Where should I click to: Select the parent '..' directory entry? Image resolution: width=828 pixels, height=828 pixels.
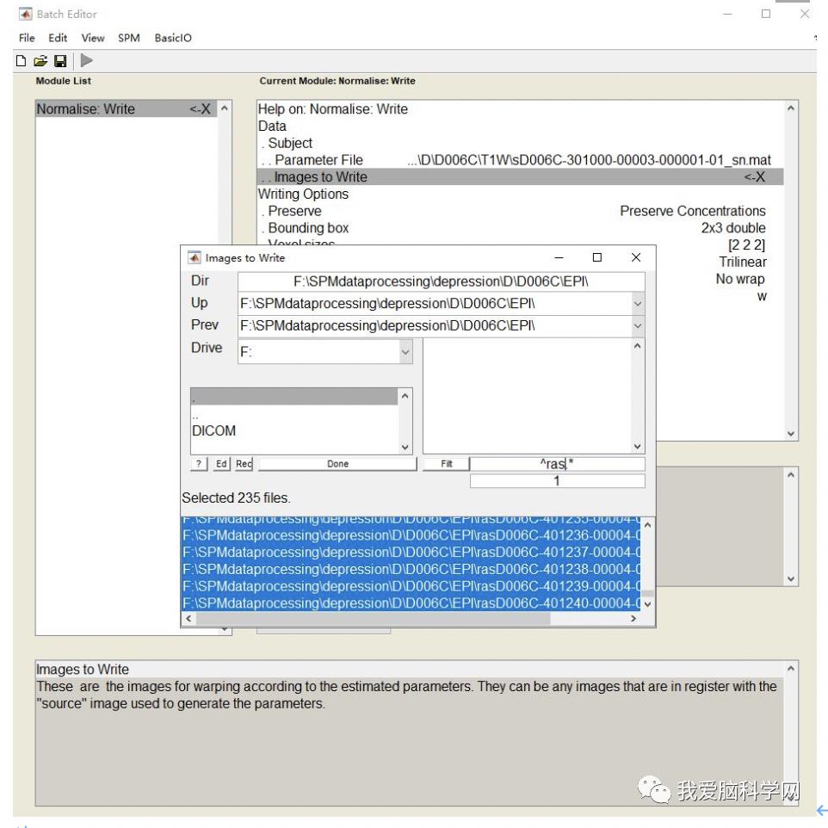(x=294, y=415)
